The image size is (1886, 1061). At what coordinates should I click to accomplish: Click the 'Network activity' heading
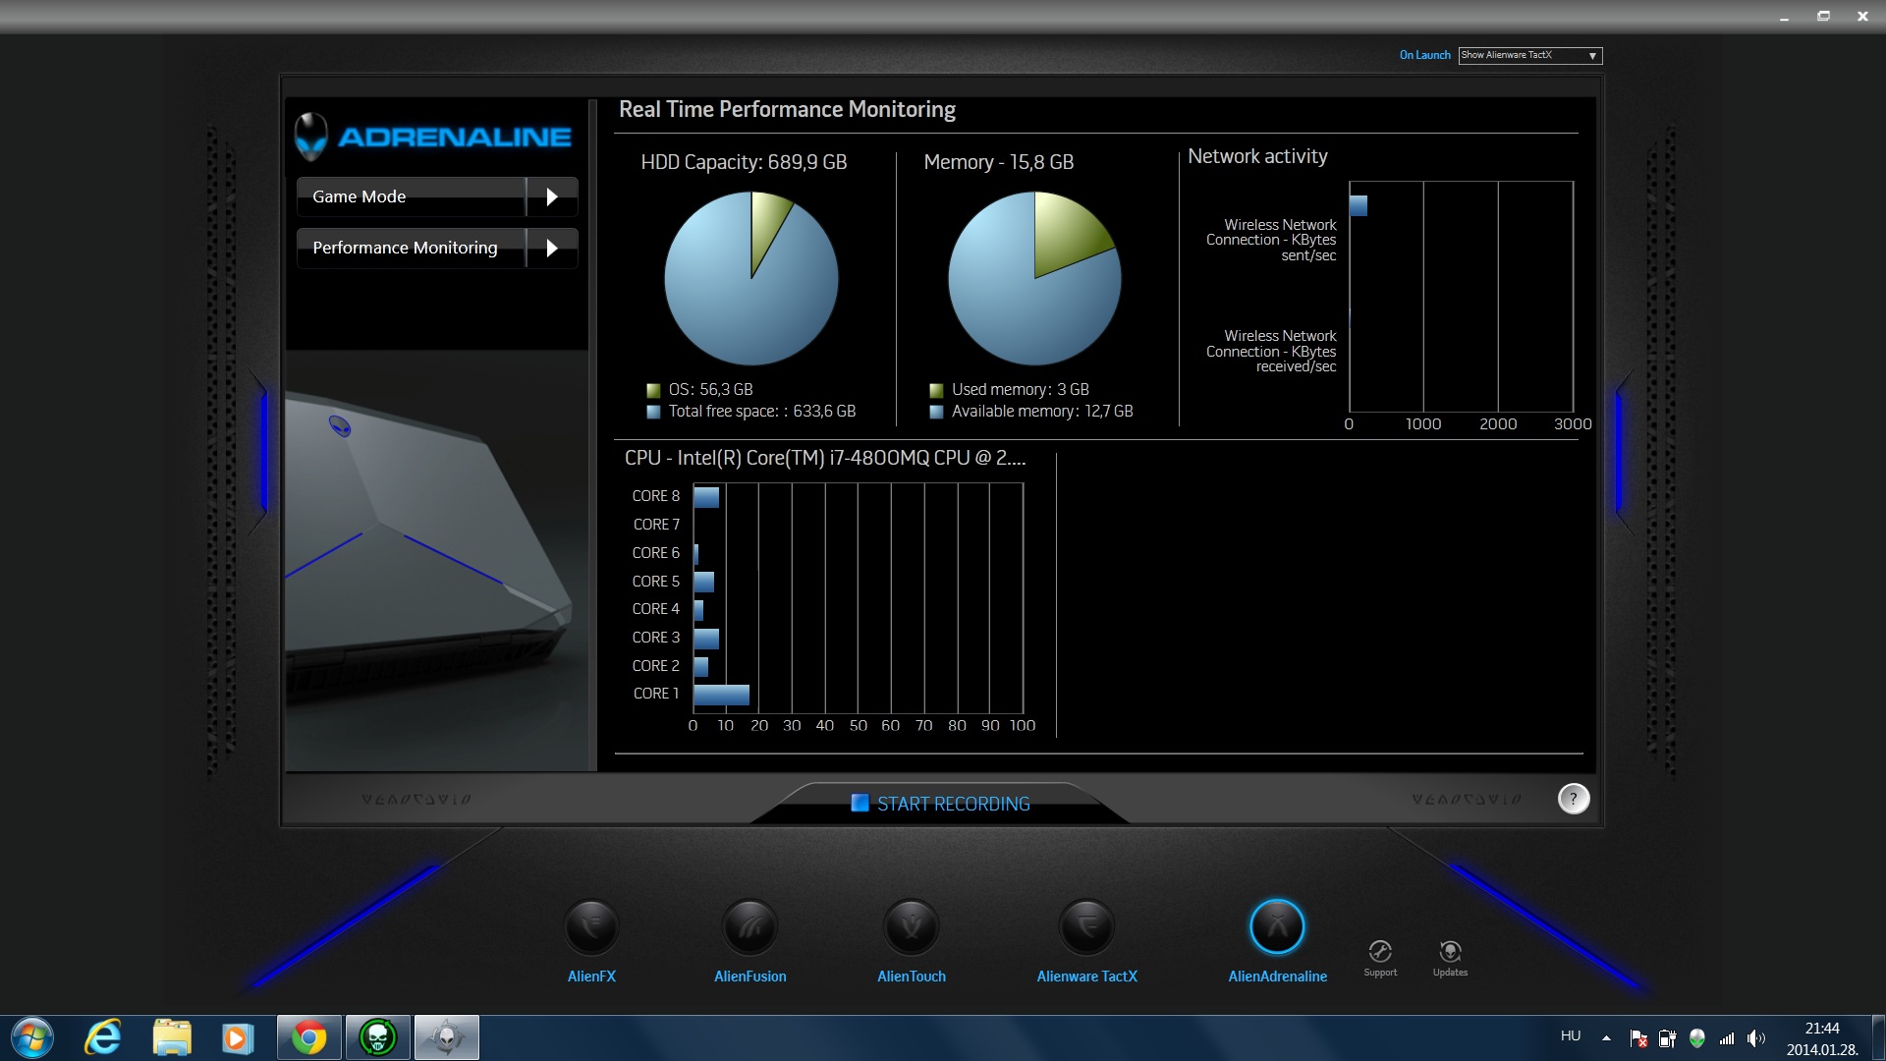(1257, 156)
